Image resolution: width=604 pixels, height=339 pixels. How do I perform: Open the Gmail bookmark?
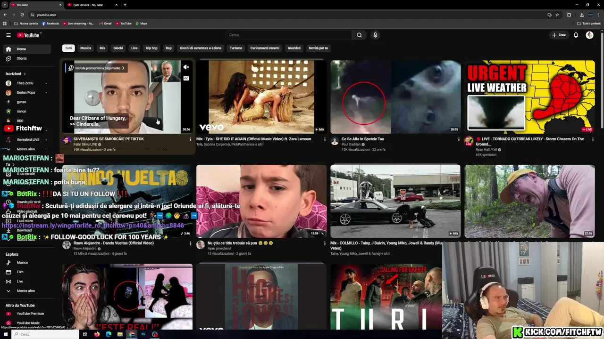point(105,24)
